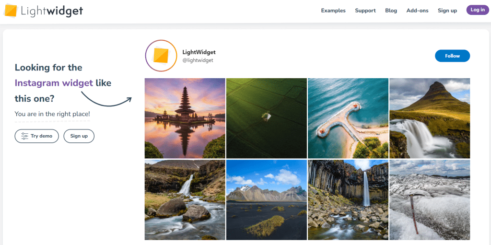Open the Examples menu item

point(333,11)
